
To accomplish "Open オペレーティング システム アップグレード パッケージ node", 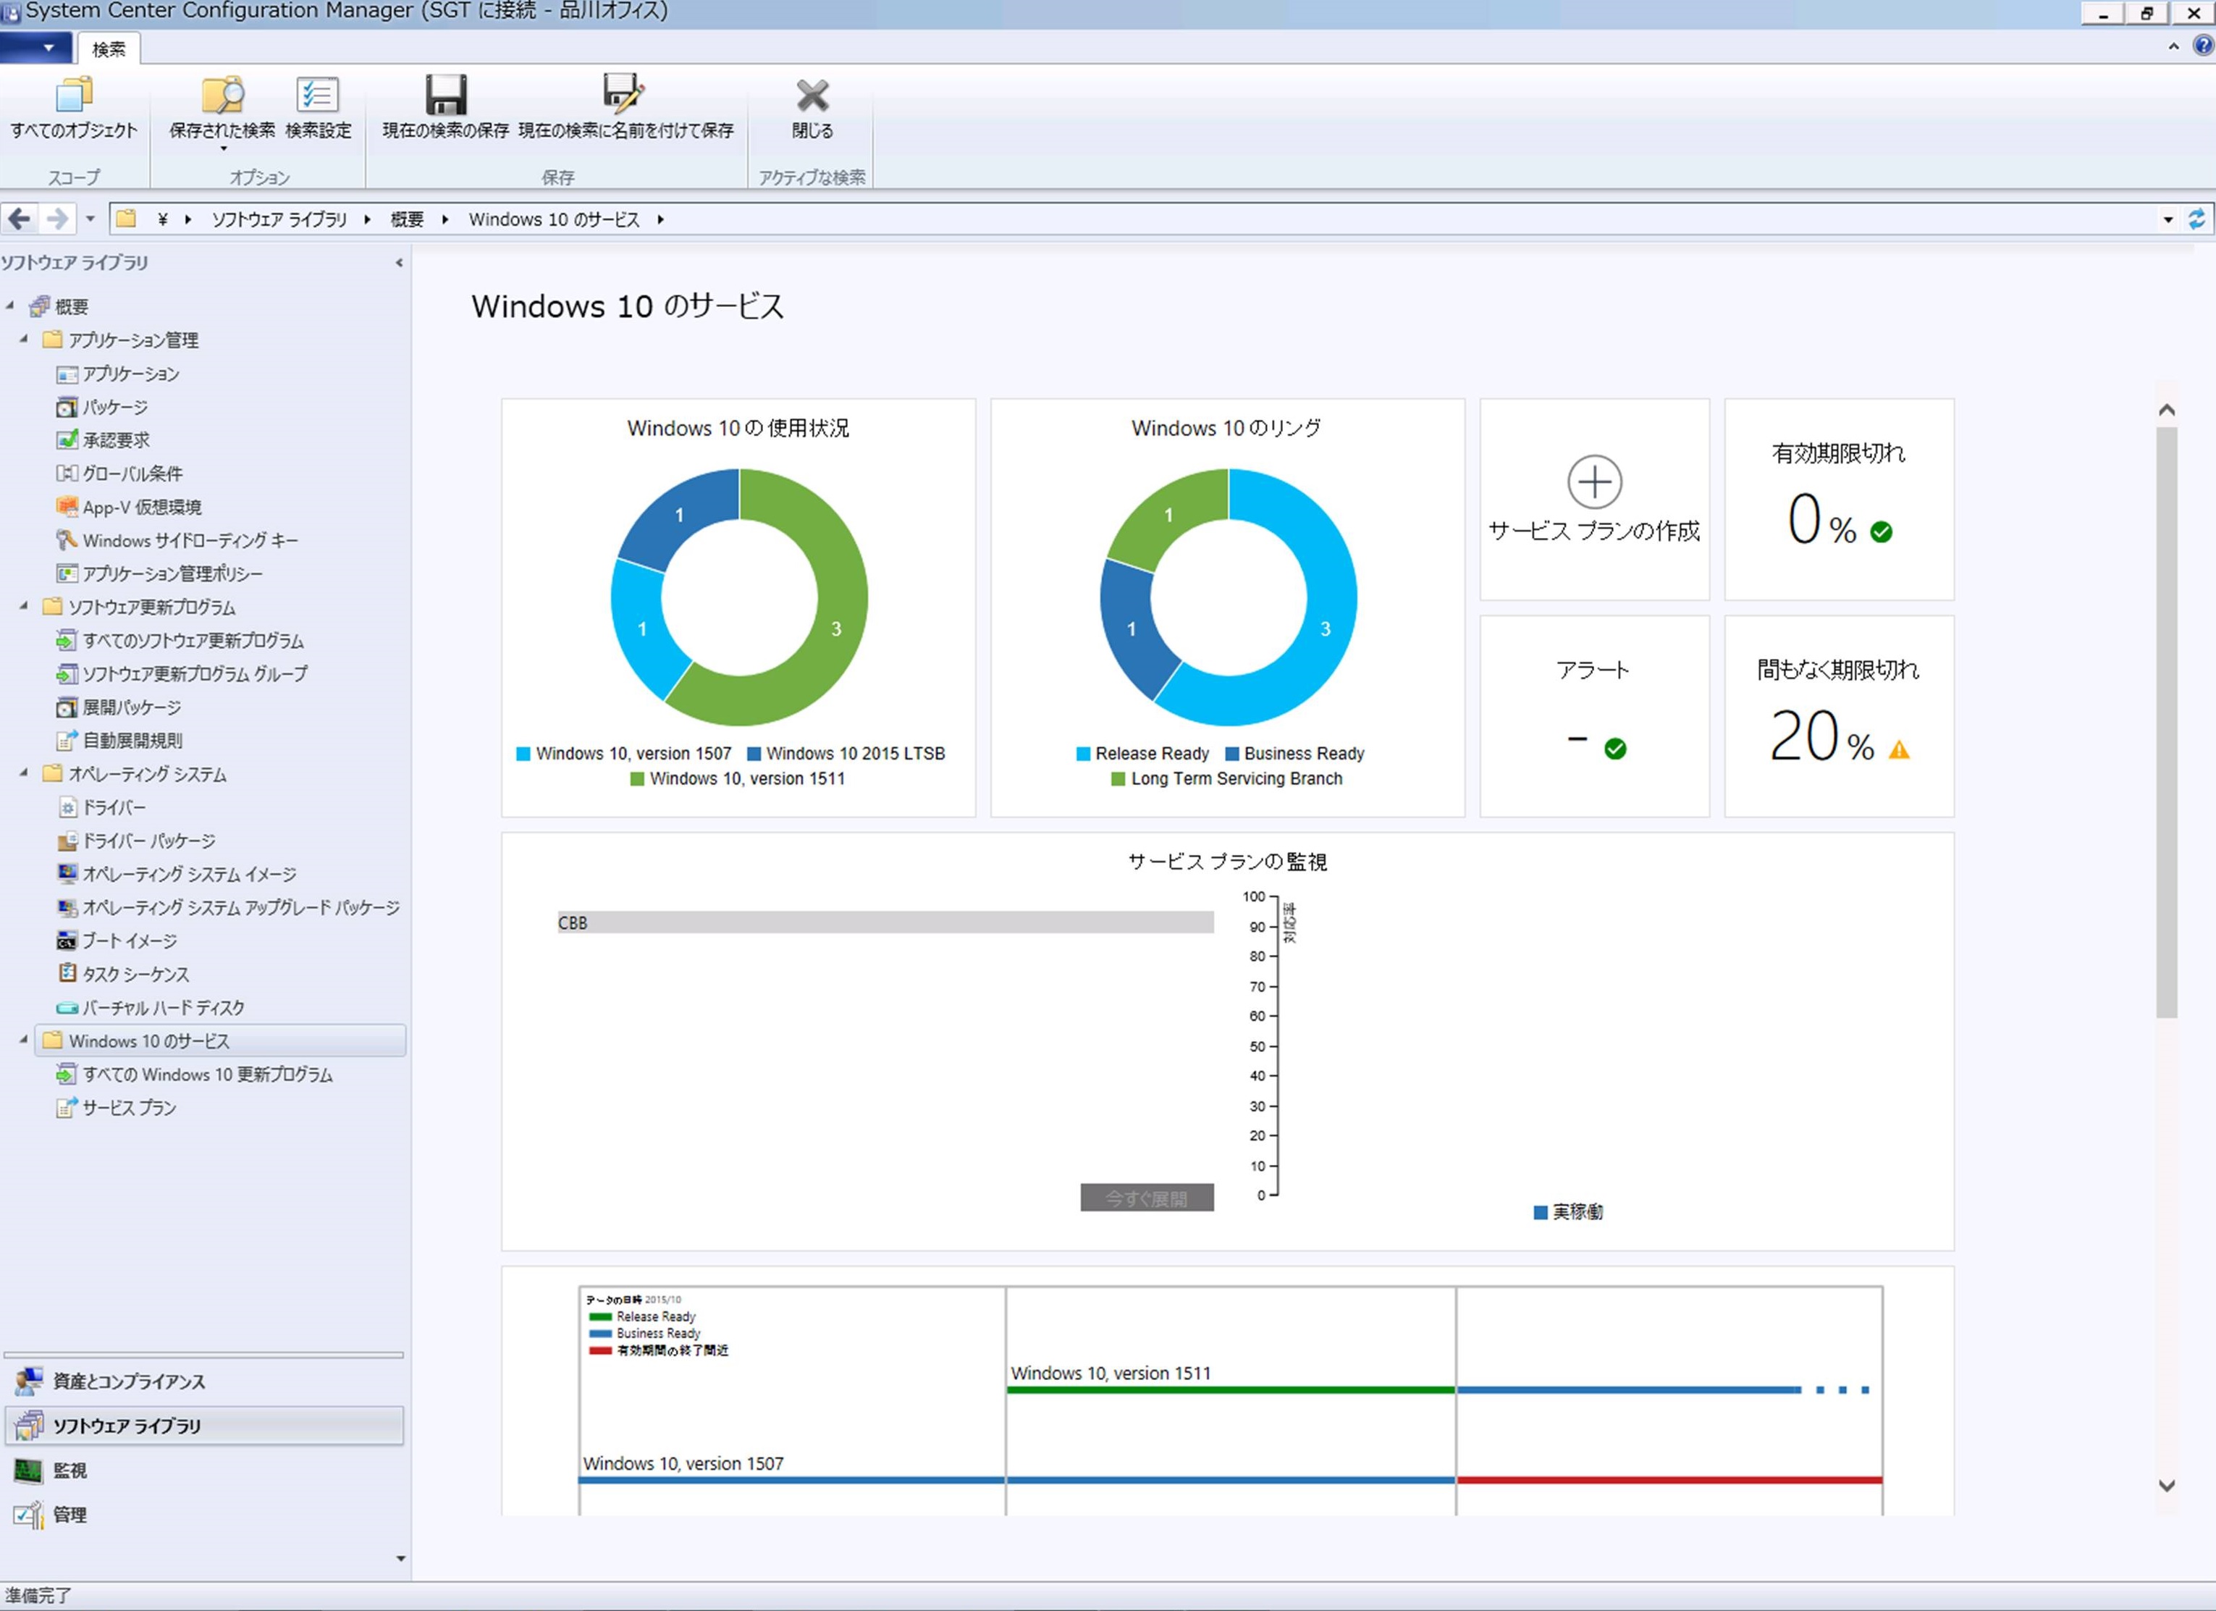I will click(x=227, y=907).
